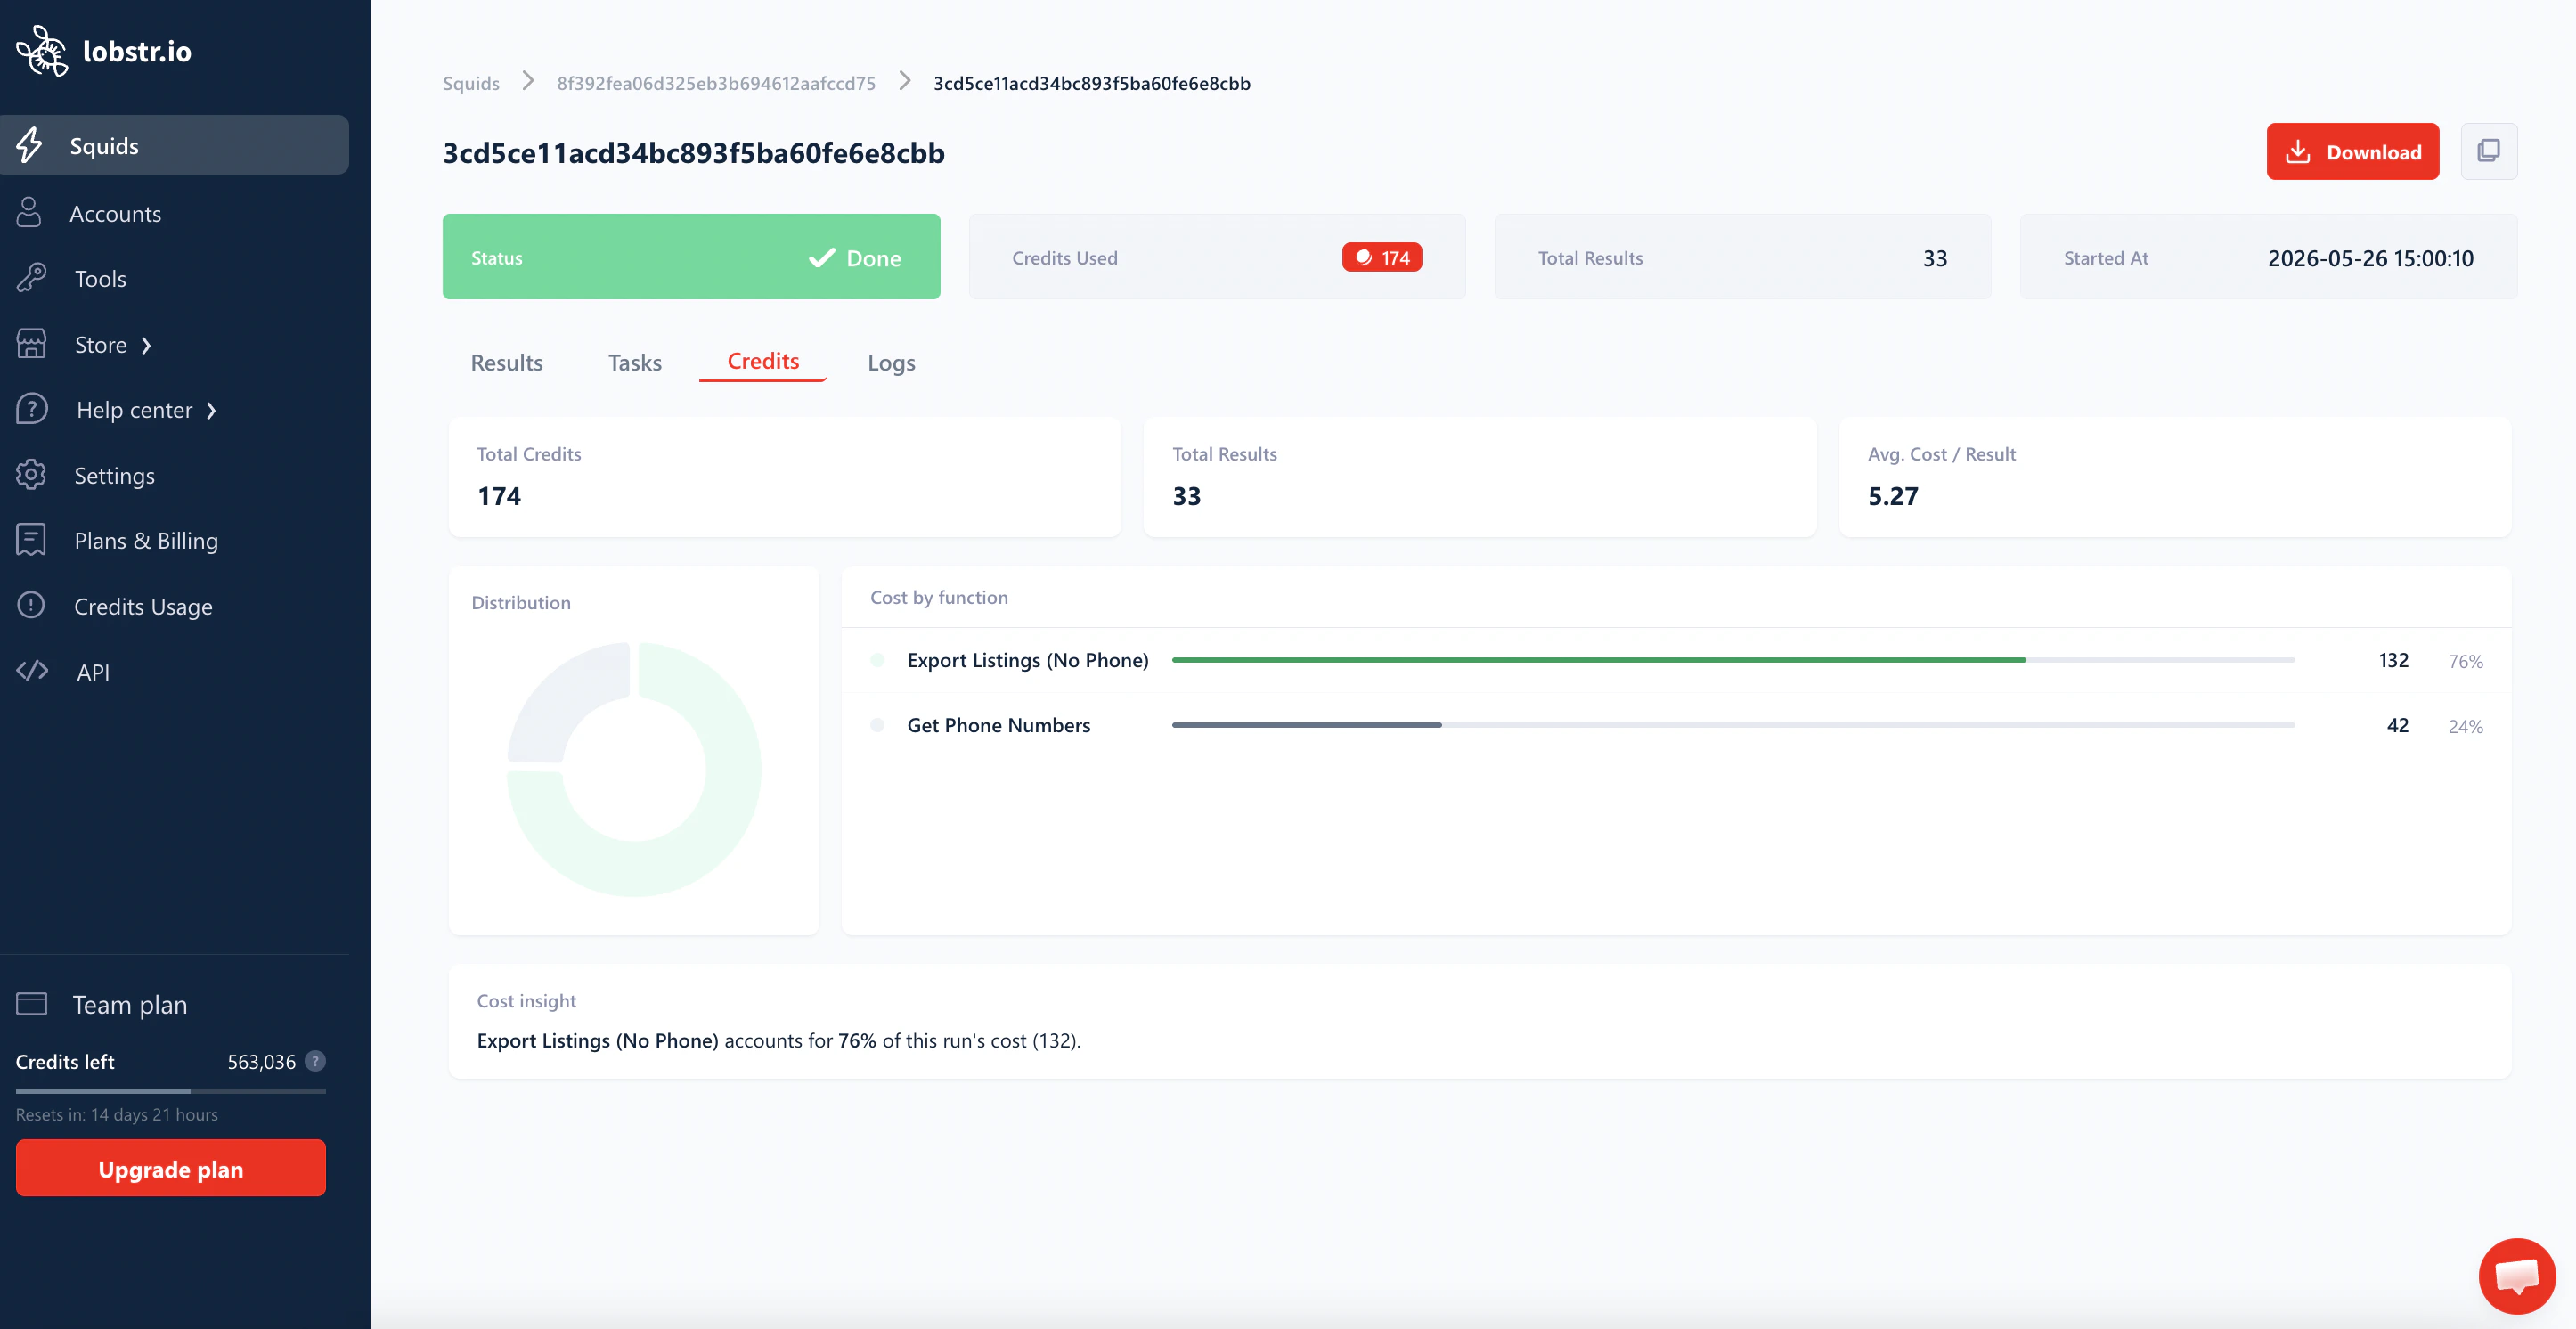The height and width of the screenshot is (1329, 2576).
Task: Click the Team plan card icon
Action: coord(32,1003)
